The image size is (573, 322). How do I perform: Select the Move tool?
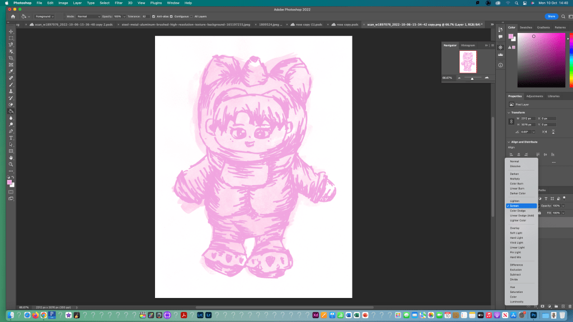tap(11, 31)
